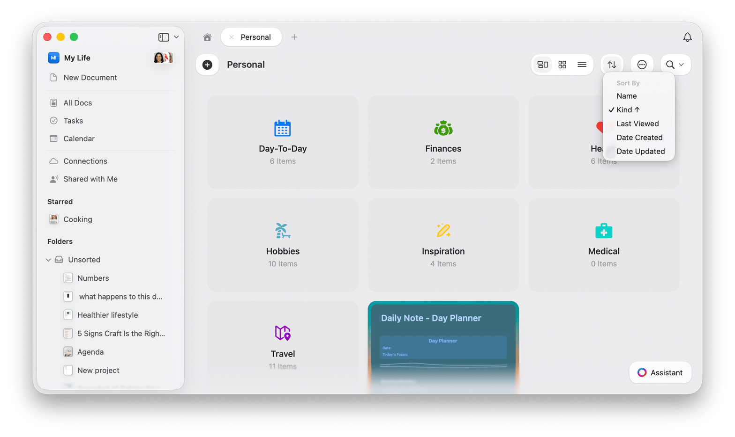Open Day-To-Day folder calendar icon
This screenshot has height=437, width=735.
[283, 128]
